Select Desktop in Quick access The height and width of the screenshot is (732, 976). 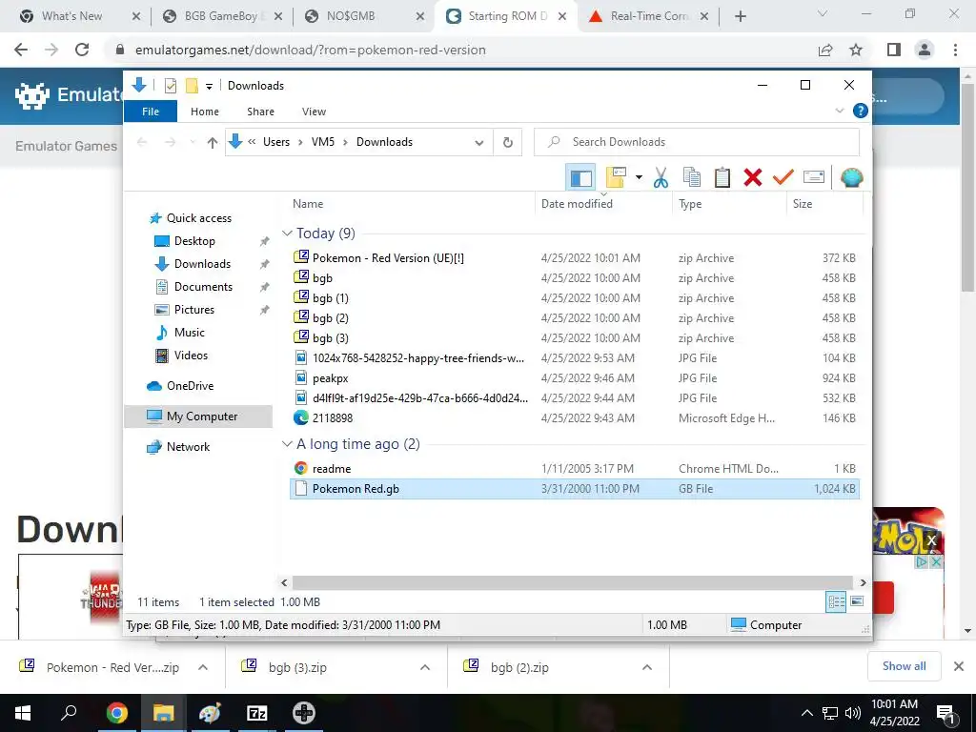[194, 241]
